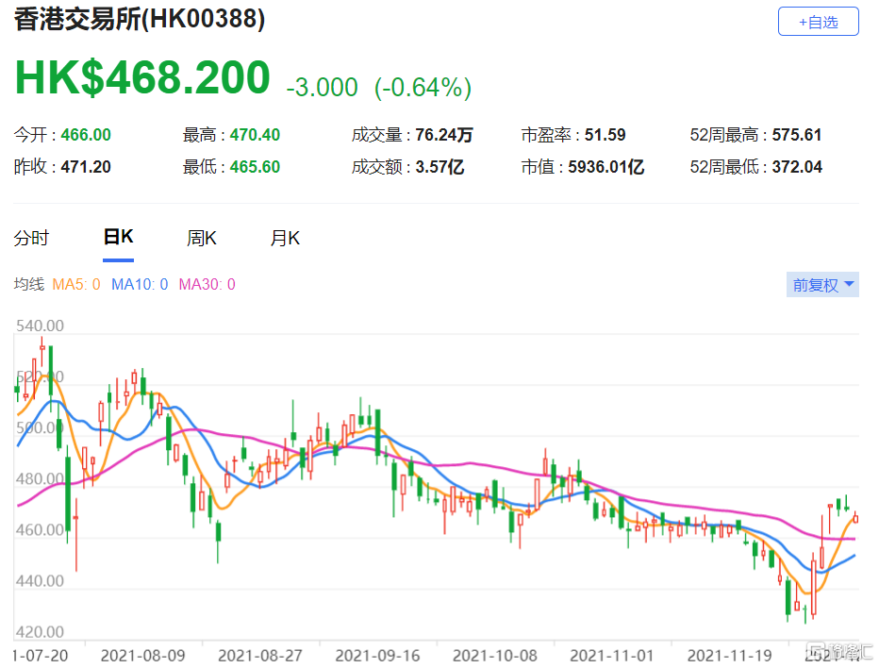Viewport: 879px width, 668px height.
Task: Click the daily low value 465.60
Action: (255, 167)
